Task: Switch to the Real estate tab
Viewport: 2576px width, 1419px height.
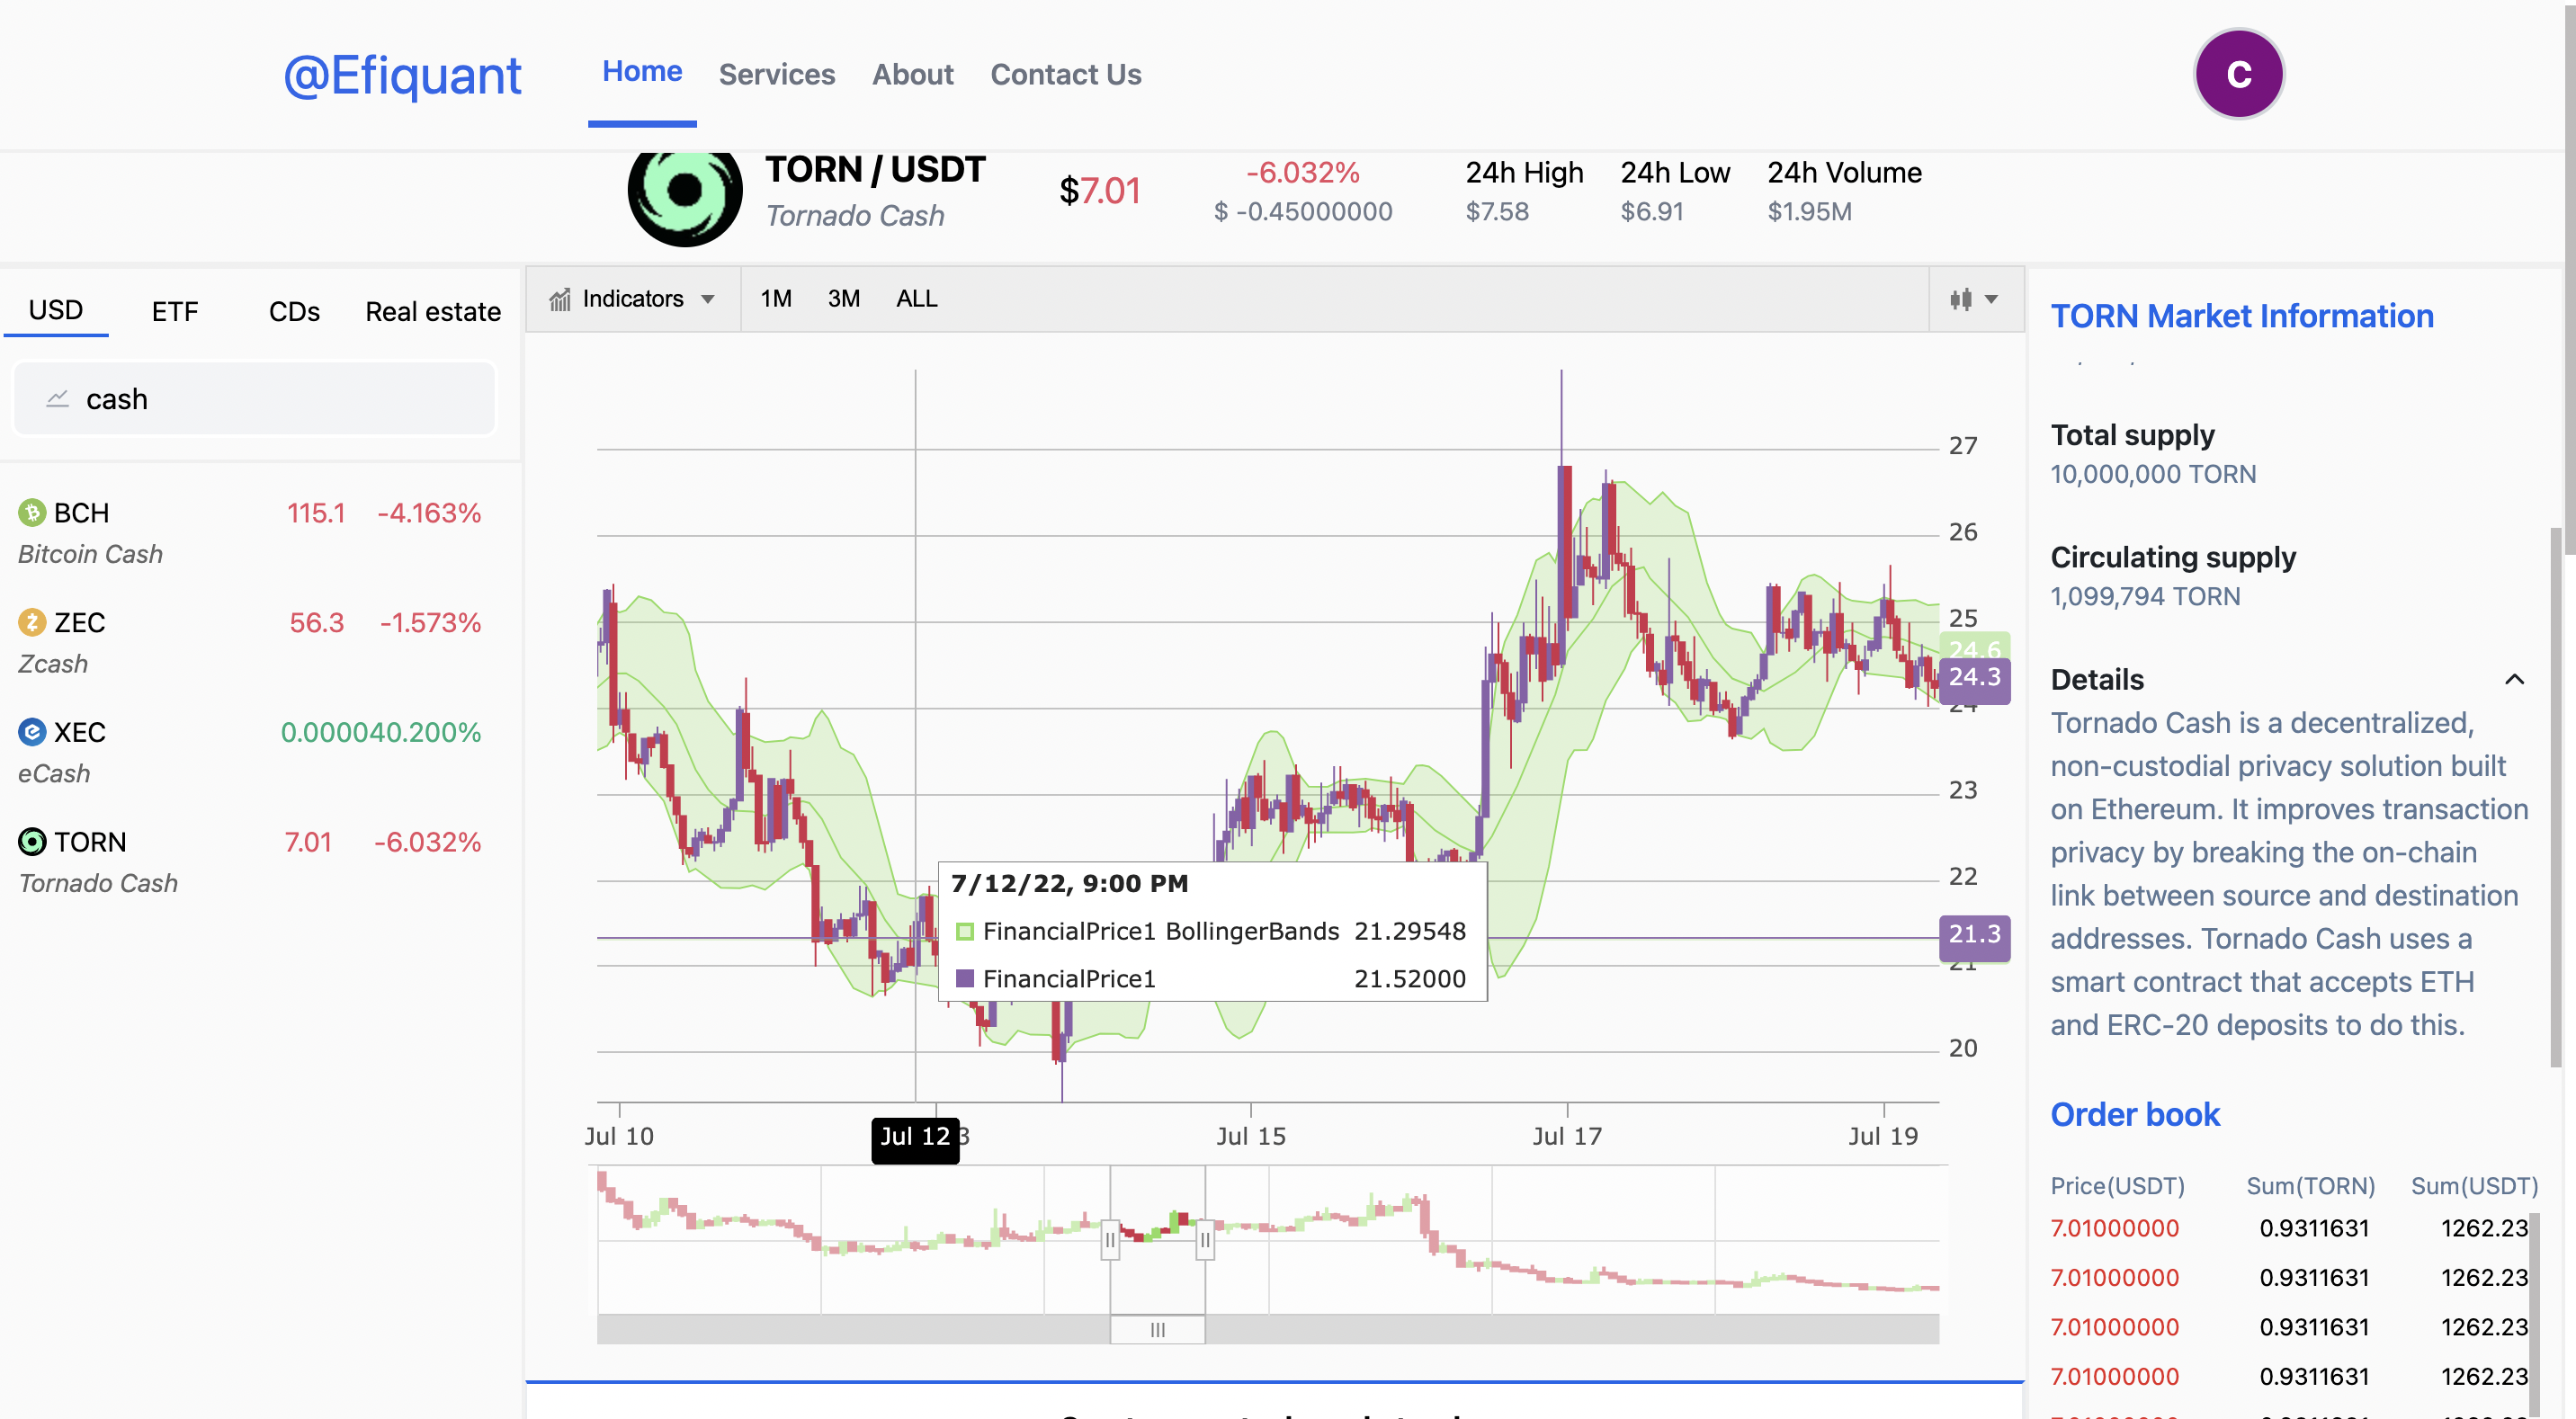Action: tap(433, 312)
